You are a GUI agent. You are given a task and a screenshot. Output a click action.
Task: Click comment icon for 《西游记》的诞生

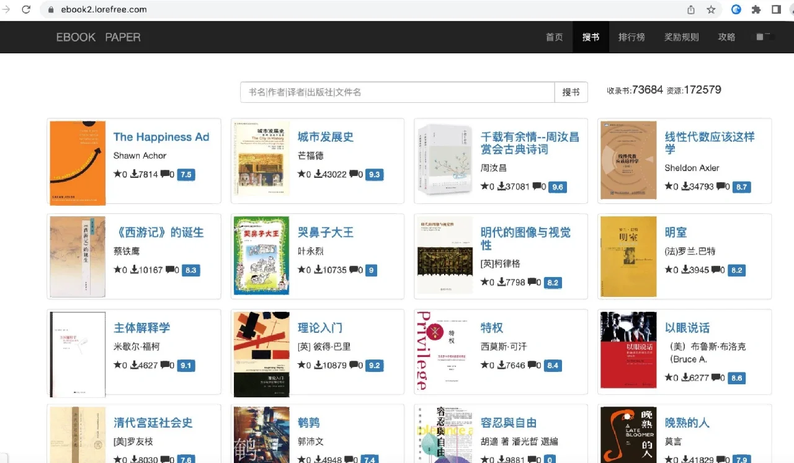[171, 270]
